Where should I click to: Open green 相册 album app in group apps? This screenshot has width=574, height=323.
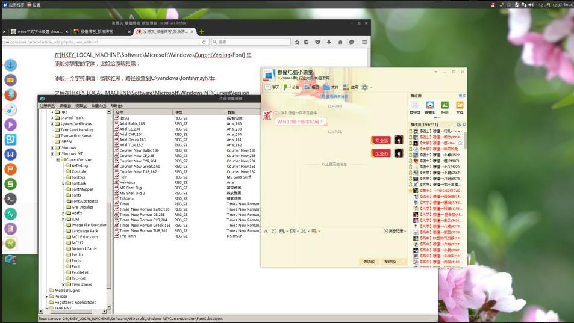(x=445, y=108)
